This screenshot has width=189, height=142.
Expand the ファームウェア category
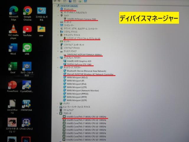(x=58, y=110)
